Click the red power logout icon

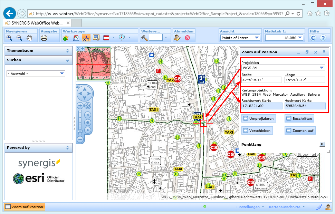187,38
